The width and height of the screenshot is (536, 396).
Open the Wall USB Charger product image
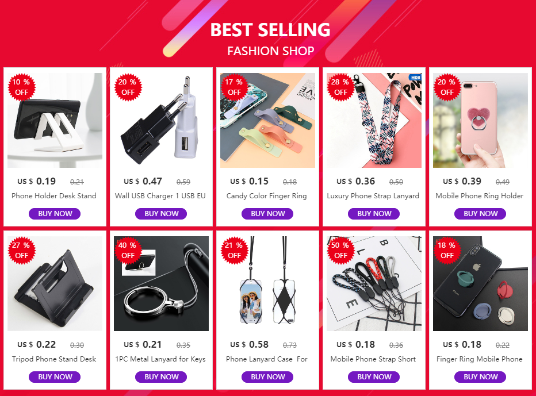click(162, 120)
